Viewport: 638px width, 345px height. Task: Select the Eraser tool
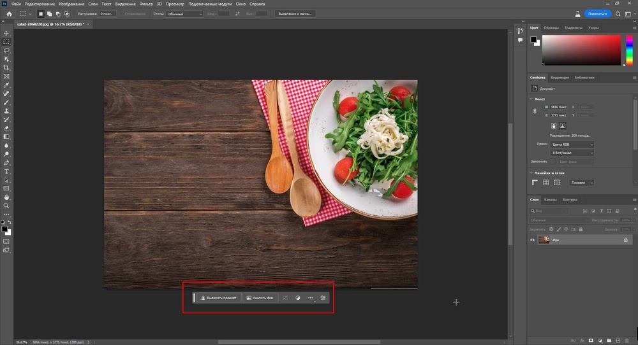[x=6, y=128]
